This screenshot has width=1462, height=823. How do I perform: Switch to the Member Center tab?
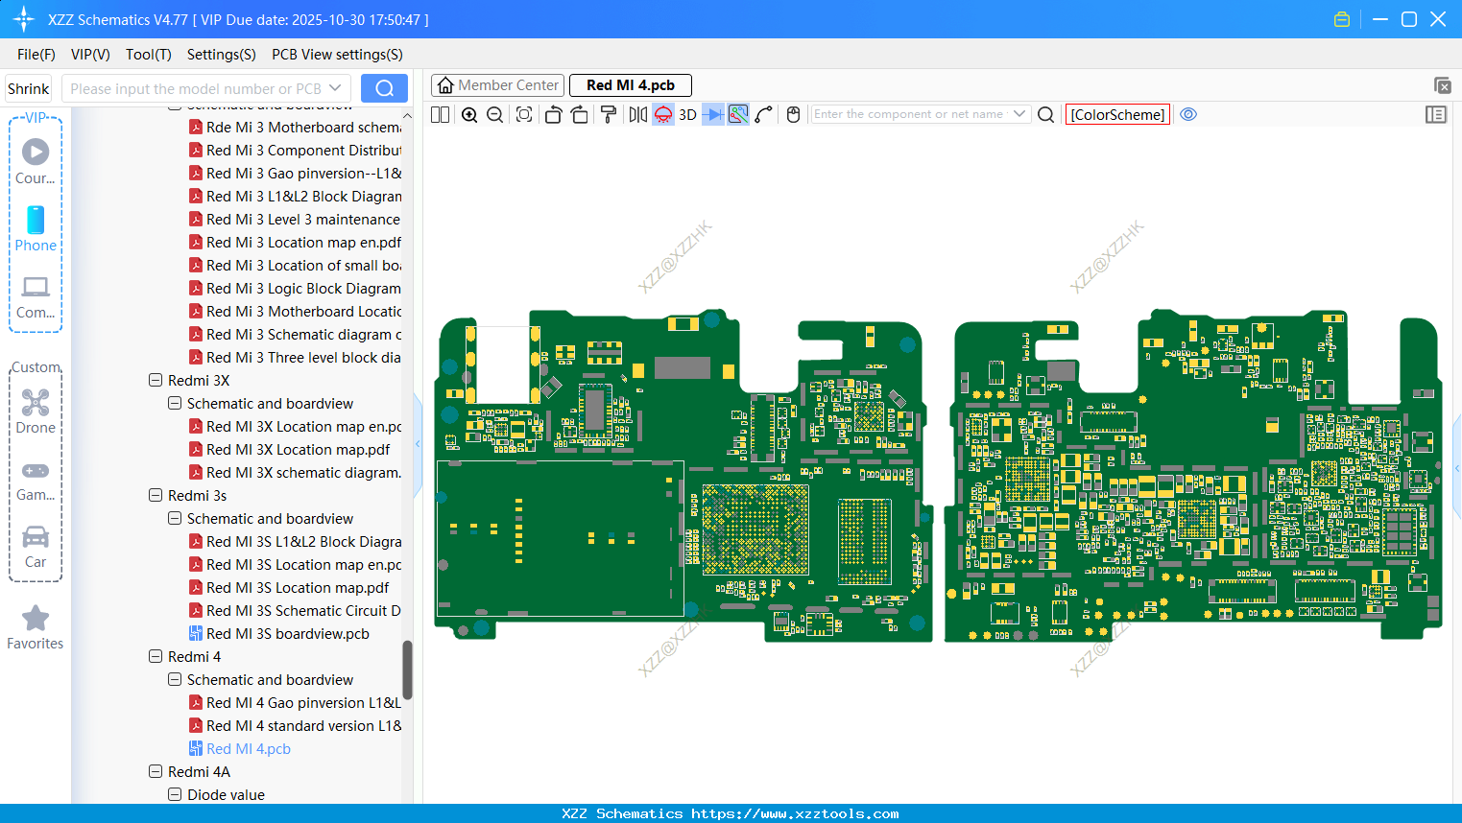click(x=498, y=85)
